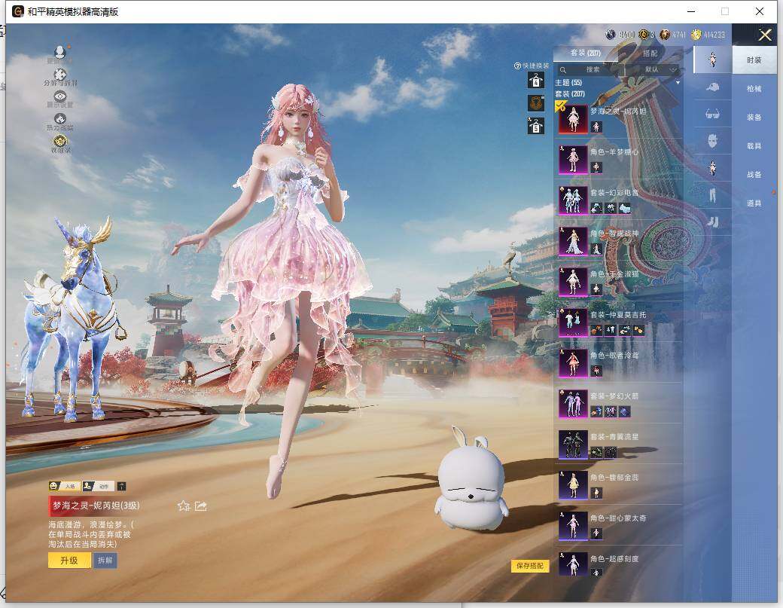Select quick outfit hanger slot 4
This screenshot has height=608, width=783.
tap(536, 80)
